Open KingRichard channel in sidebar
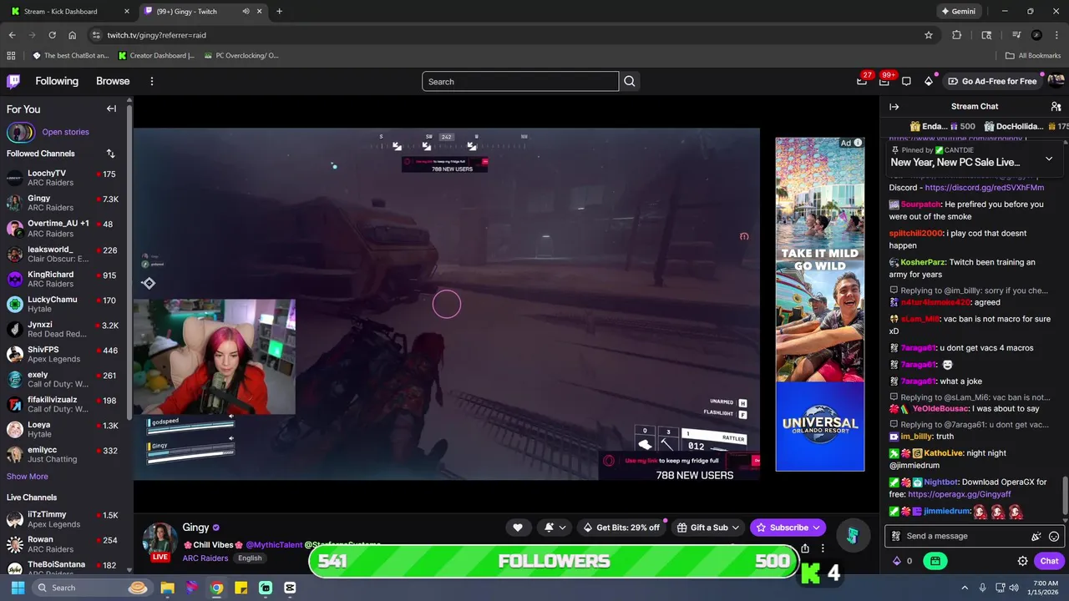The height and width of the screenshot is (601, 1069). click(x=63, y=279)
